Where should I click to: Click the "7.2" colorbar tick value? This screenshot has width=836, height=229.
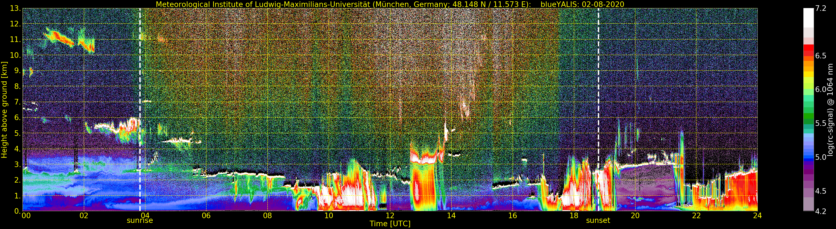(x=821, y=8)
